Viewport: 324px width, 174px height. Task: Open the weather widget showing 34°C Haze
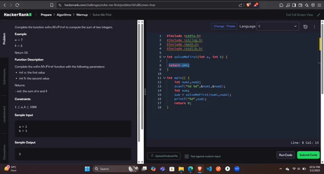[x=10, y=169]
